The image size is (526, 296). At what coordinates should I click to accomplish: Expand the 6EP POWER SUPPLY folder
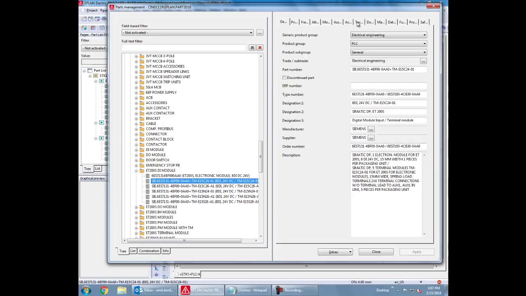coord(136,92)
